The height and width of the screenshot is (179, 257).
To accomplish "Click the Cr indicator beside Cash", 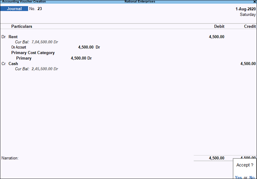I will [4, 64].
